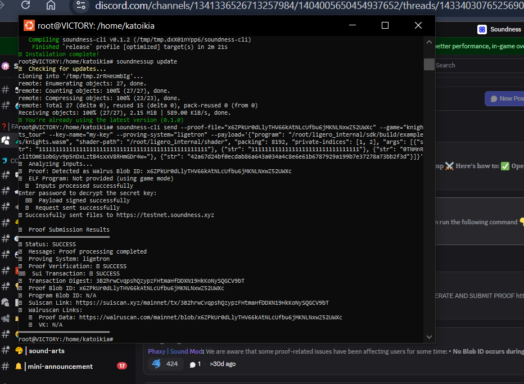Open the Soundness server icon in Discord
This screenshot has width=524, height=384.
[x=482, y=29]
